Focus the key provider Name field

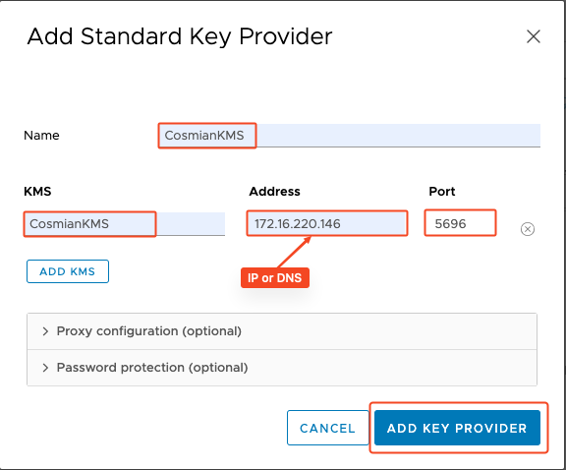click(350, 136)
